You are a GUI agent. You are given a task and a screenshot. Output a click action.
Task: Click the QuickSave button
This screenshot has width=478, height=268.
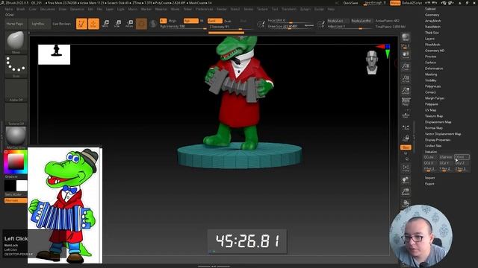click(350, 3)
